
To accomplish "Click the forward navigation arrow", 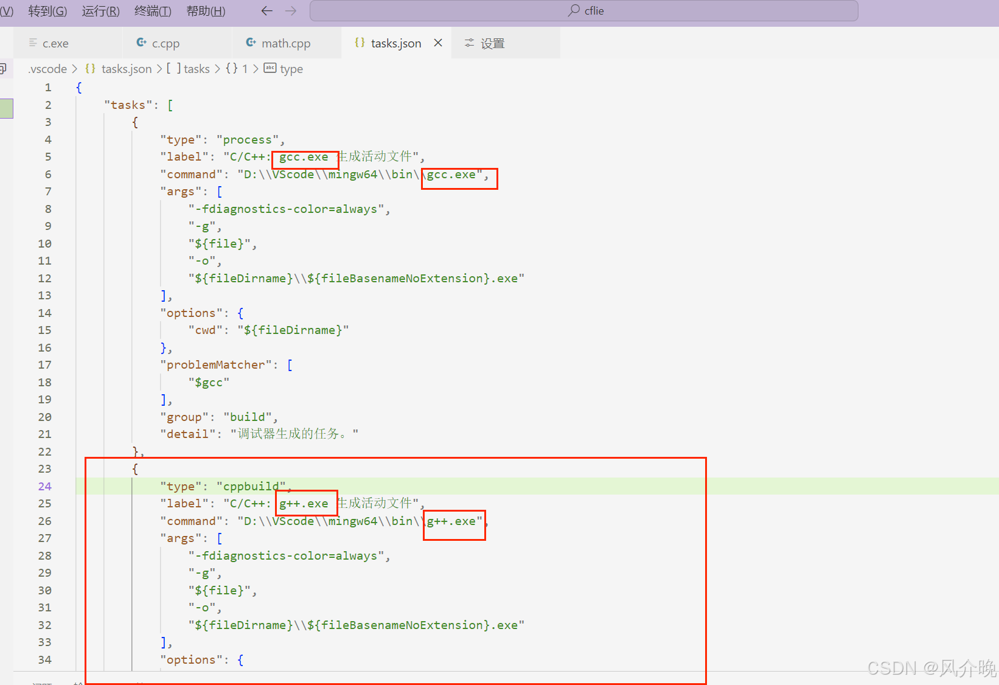I will tap(291, 10).
